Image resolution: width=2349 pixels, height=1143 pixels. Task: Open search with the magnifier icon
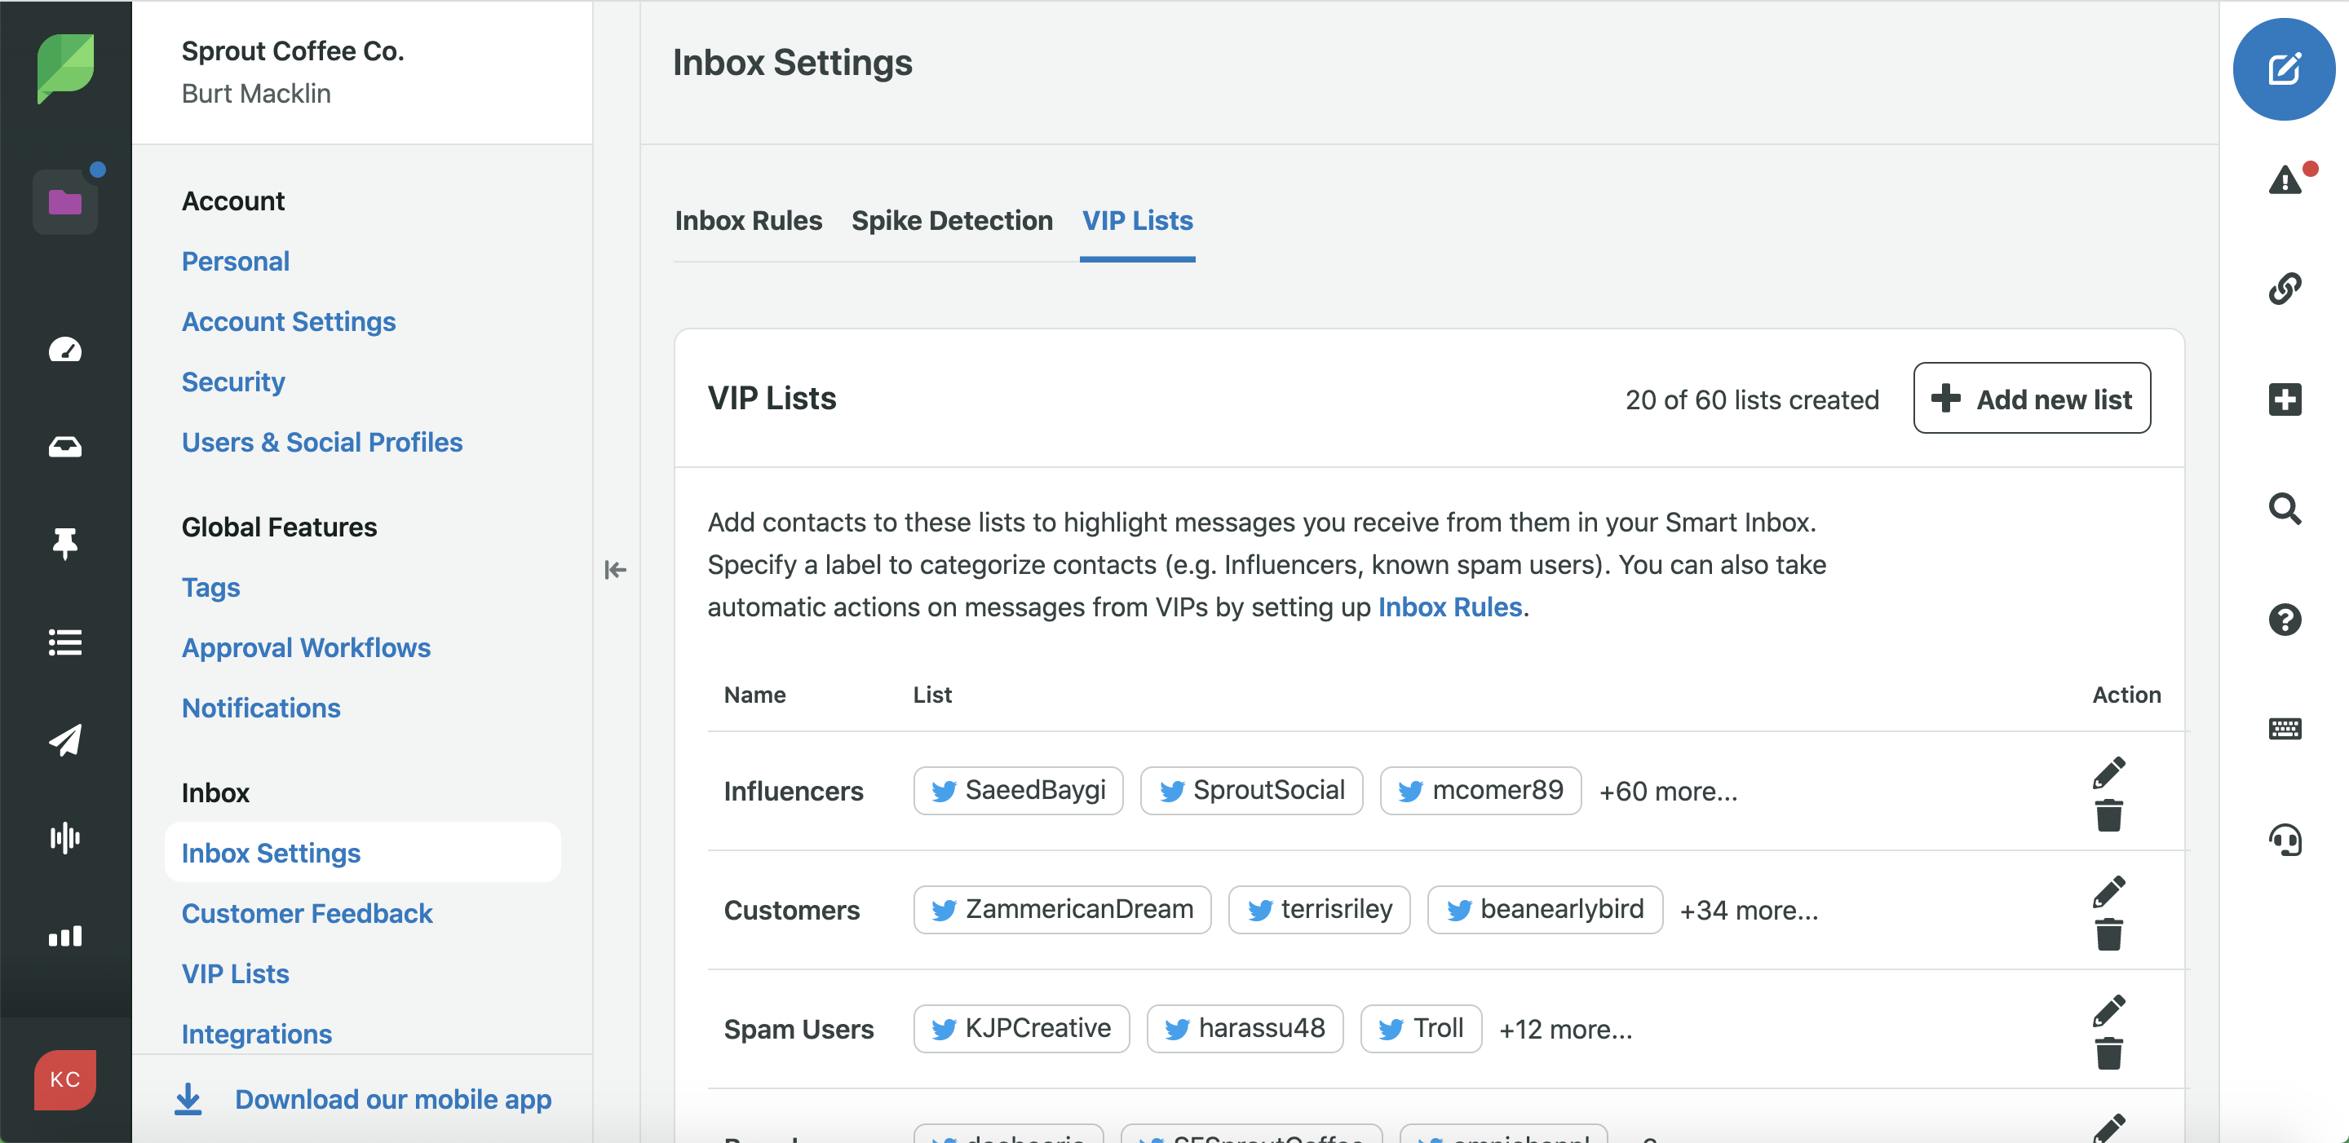tap(2285, 509)
